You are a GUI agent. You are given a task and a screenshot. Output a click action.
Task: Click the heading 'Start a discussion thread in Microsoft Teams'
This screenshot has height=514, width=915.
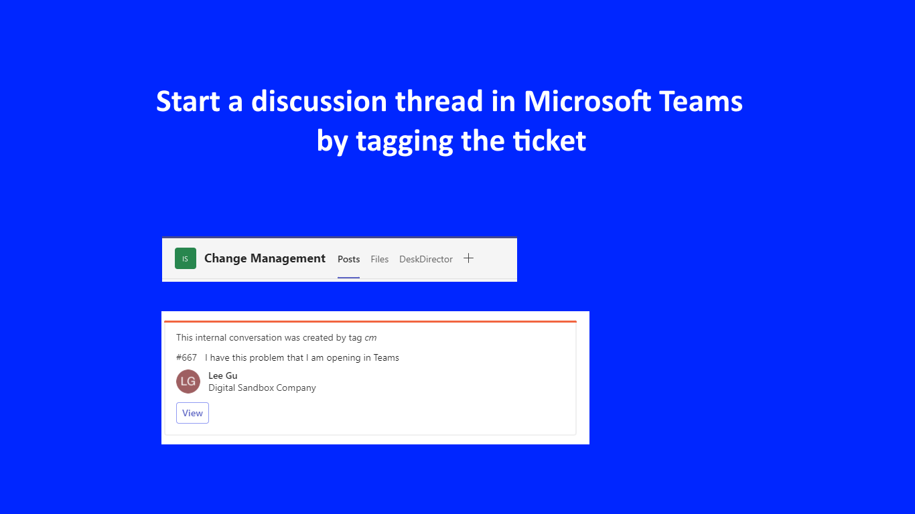pos(449,101)
